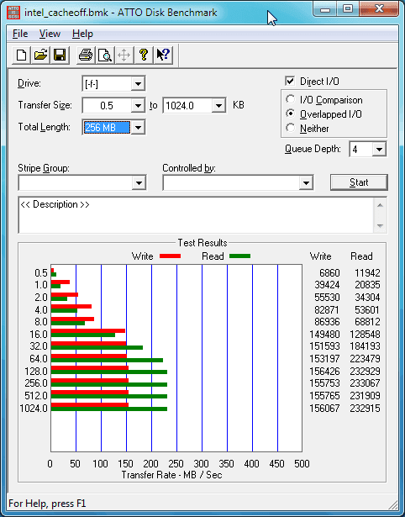Open the Total Length 256 MB dropdown
This screenshot has height=517, width=405.
(x=138, y=127)
